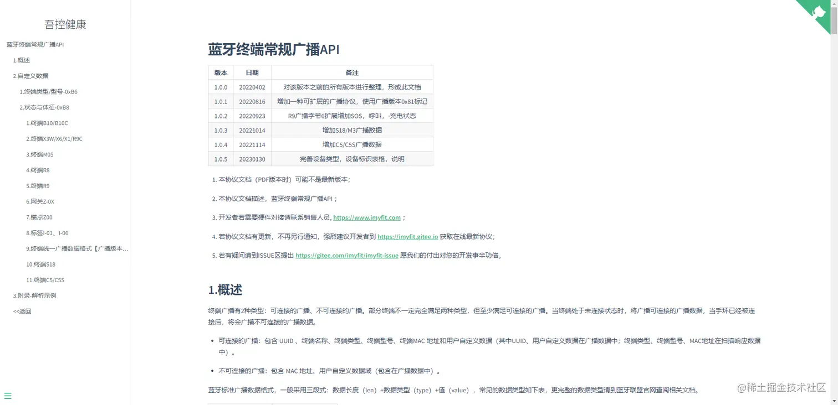This screenshot has height=405, width=838.
Task: Open sidebar entry 10.终端S18
Action: 40,264
